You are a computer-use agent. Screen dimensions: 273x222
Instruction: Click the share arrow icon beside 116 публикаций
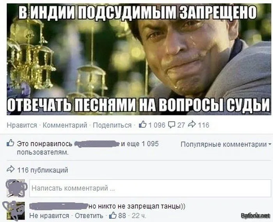click(x=11, y=169)
